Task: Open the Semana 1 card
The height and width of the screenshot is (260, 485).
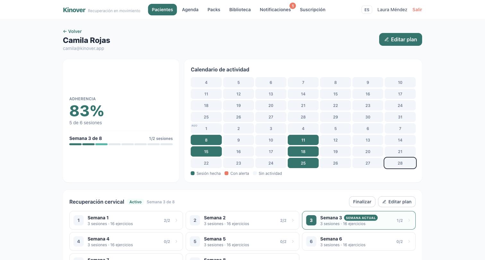Action: tap(126, 220)
